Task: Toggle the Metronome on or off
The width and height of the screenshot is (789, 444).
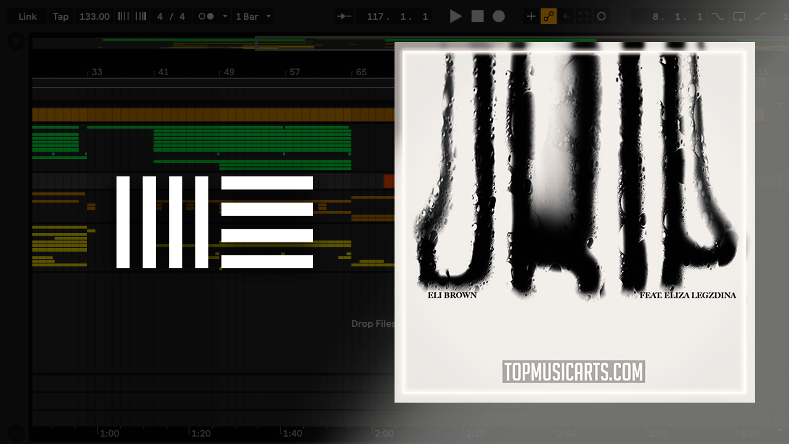Action: tap(206, 17)
